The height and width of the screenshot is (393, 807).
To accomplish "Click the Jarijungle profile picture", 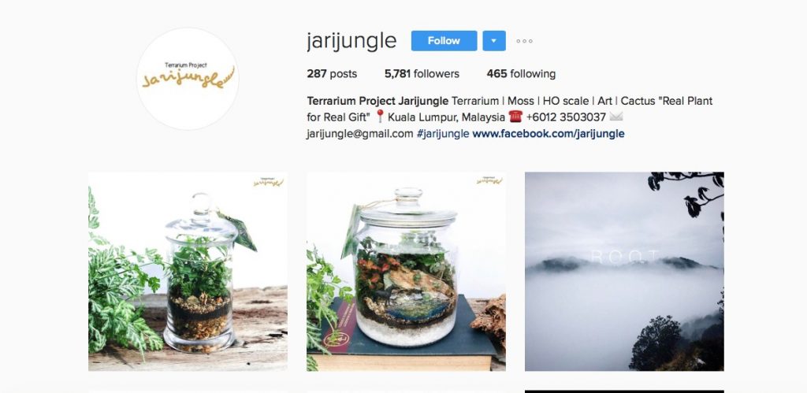I will pos(188,78).
